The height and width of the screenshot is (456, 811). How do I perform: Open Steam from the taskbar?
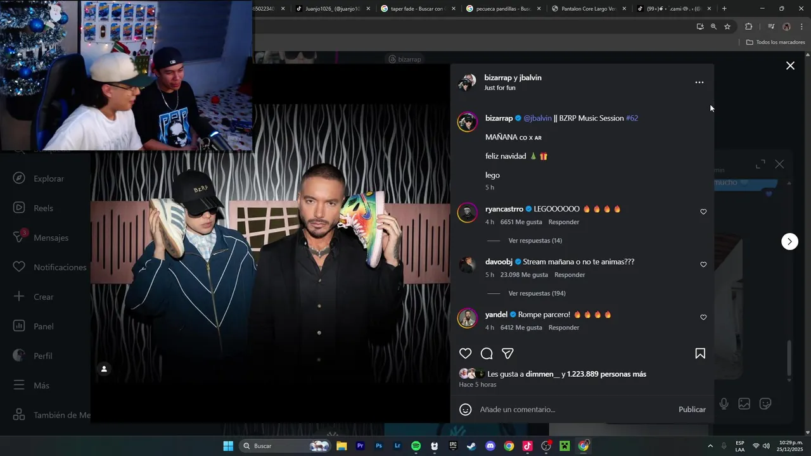(x=471, y=446)
